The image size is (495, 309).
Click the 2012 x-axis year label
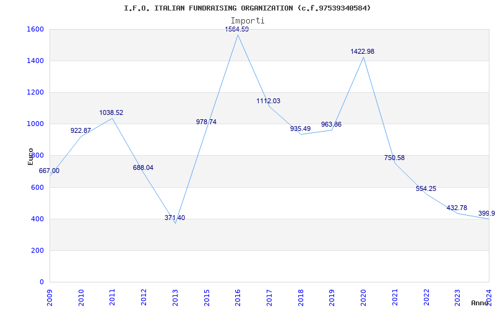click(144, 297)
